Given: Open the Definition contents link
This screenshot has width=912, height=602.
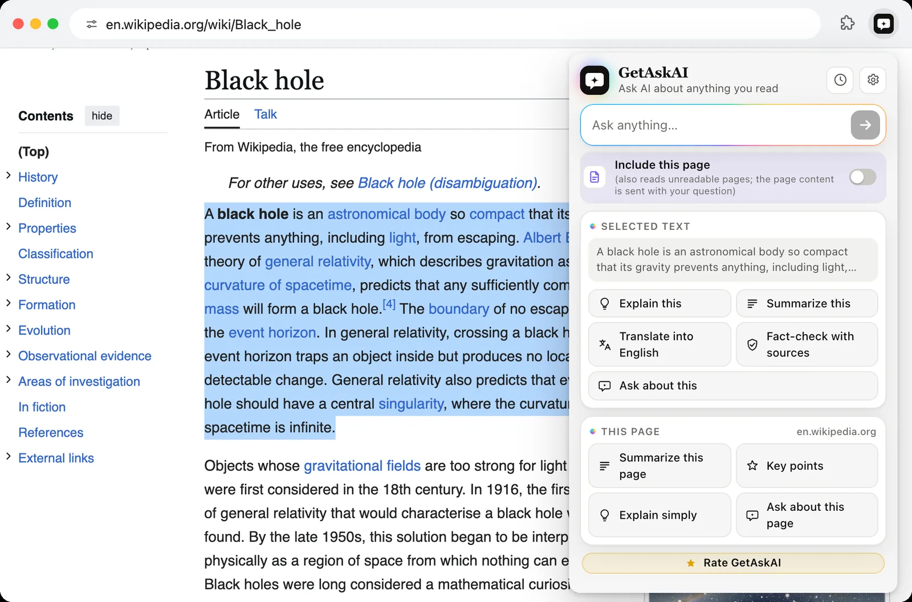Looking at the screenshot, I should coord(44,203).
